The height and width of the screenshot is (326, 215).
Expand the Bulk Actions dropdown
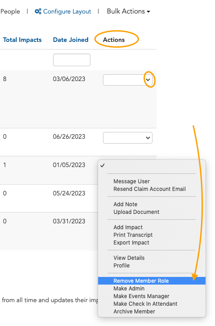(128, 11)
